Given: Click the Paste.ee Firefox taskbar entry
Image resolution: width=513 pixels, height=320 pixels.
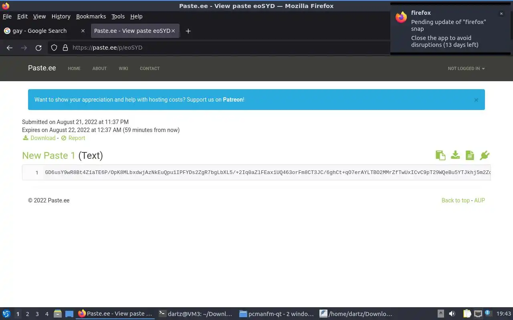Looking at the screenshot, I should (x=115, y=314).
